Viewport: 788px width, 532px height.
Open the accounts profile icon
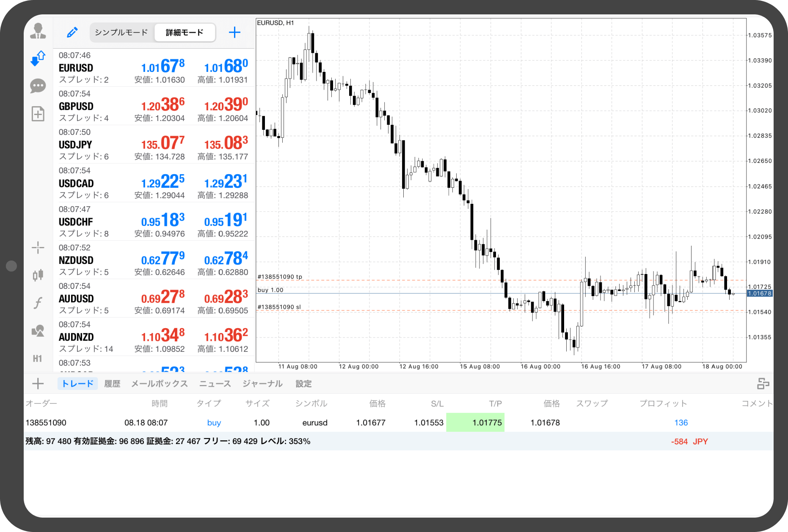point(38,31)
